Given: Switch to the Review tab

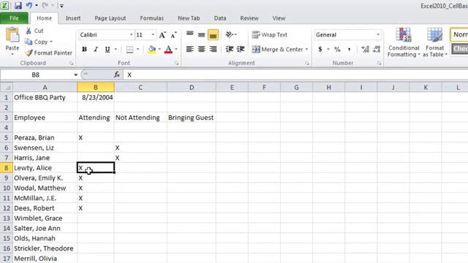Looking at the screenshot, I should [249, 18].
